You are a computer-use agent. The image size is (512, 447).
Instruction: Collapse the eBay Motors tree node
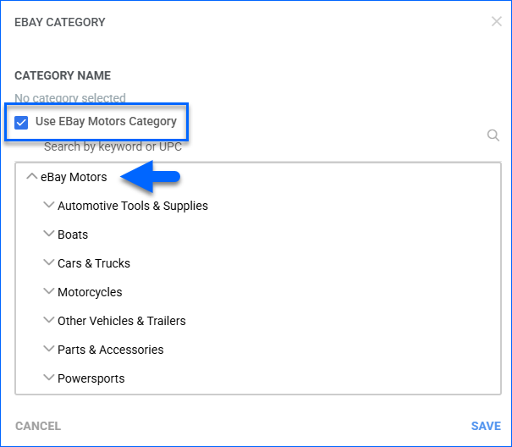point(32,177)
